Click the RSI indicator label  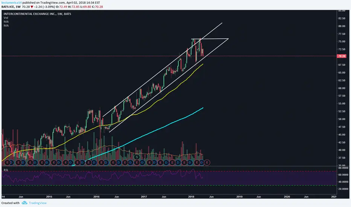(6, 170)
